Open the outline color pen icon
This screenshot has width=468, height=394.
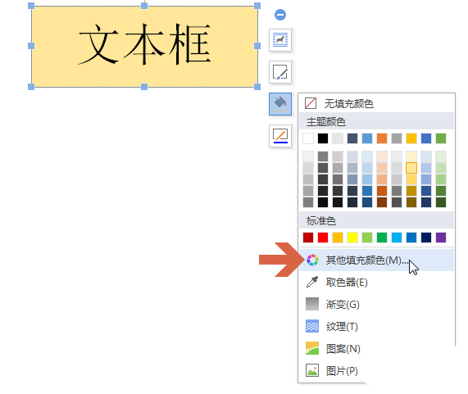[x=280, y=136]
